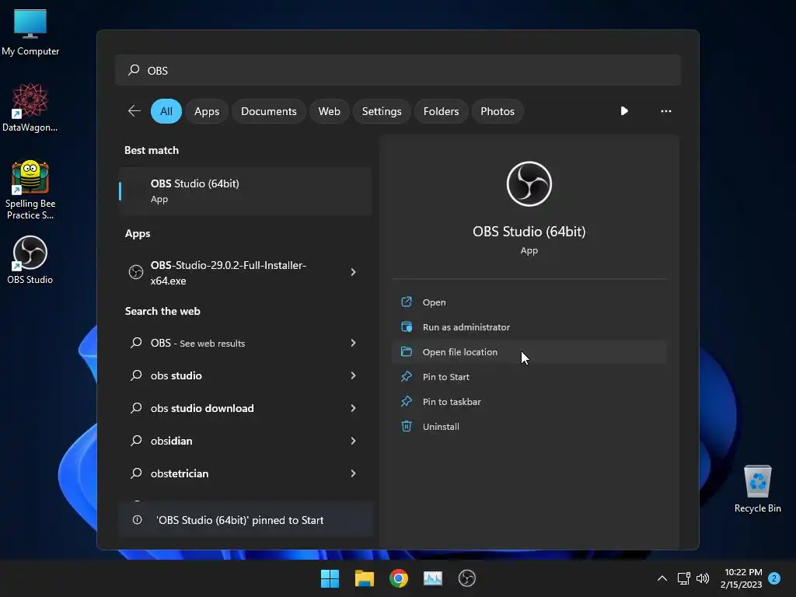Expand installer result chevron

[x=354, y=272]
